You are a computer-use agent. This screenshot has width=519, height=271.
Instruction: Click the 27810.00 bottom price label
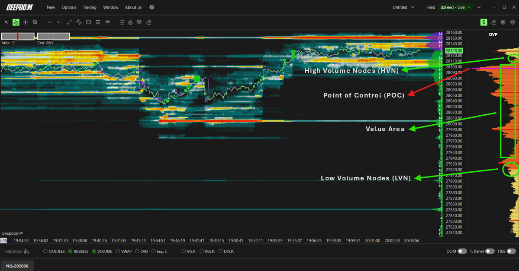point(454,233)
